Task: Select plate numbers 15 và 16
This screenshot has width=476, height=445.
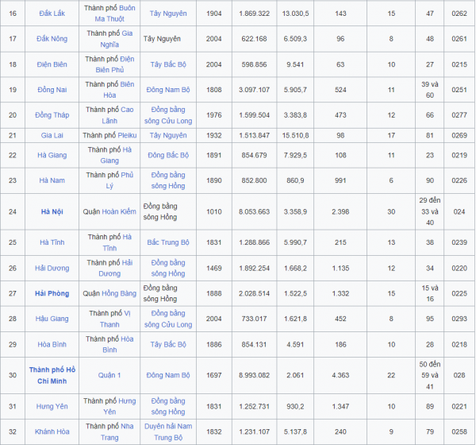Action: 430,293
